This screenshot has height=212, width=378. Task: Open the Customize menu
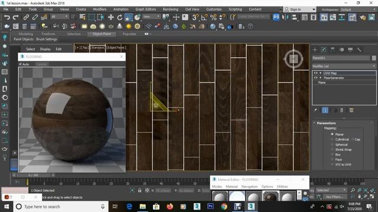[x=214, y=9]
